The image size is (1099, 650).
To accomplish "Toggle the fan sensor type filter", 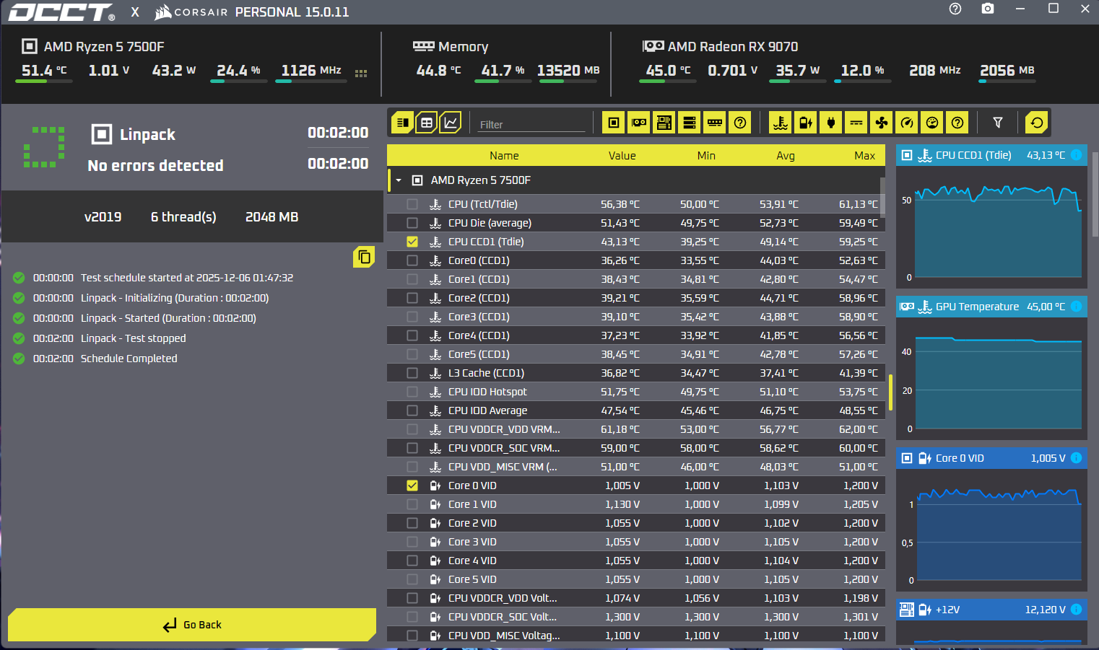I will [882, 123].
